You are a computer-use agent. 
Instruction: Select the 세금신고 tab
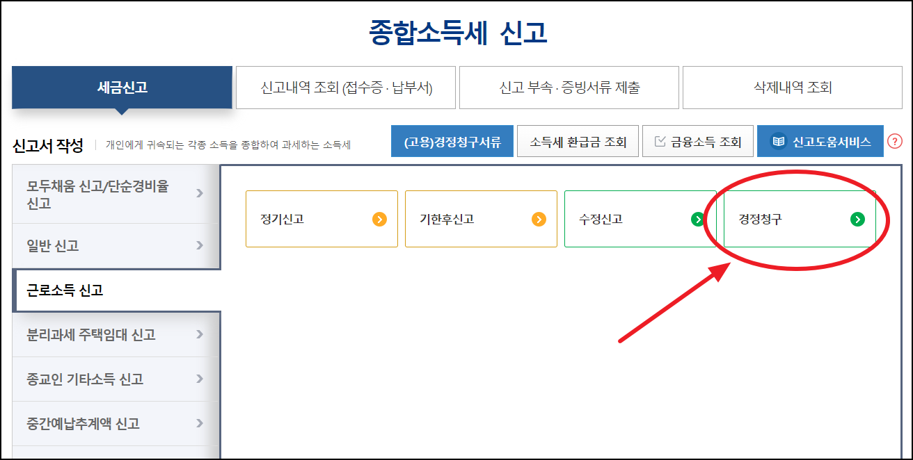[x=122, y=88]
